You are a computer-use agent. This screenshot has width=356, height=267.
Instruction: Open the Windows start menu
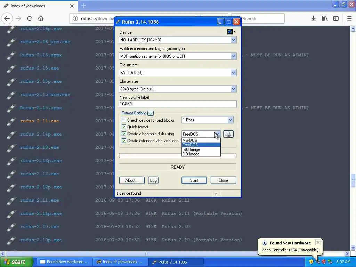click(16, 262)
